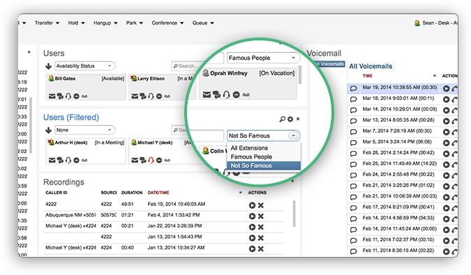Open the Hangup menu
Screen dimensions: 471x275
105,23
